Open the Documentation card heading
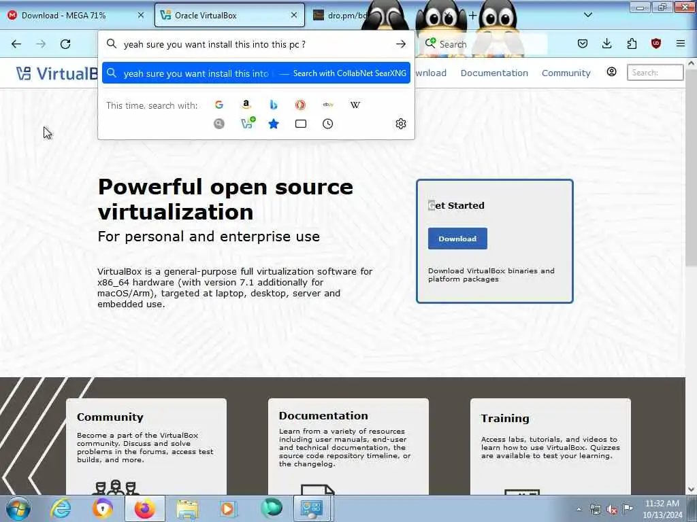 323,415
